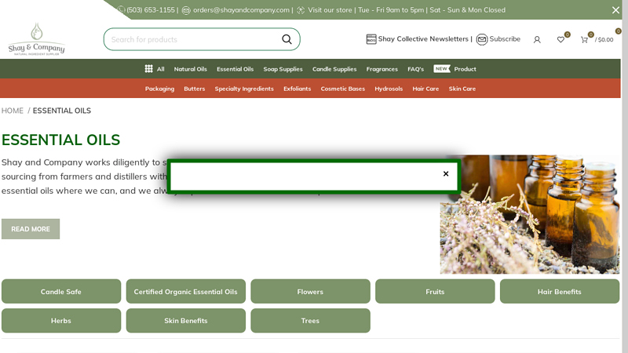Select the Herbs category button
The height and width of the screenshot is (353, 628).
[61, 321]
